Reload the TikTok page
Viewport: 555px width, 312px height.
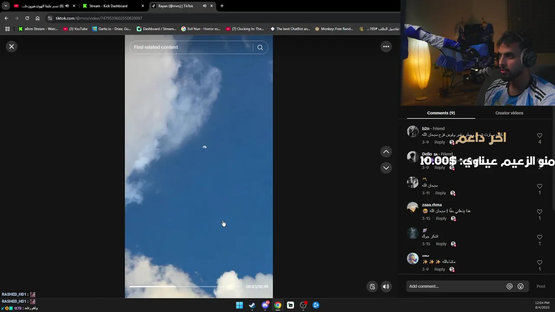click(27, 18)
